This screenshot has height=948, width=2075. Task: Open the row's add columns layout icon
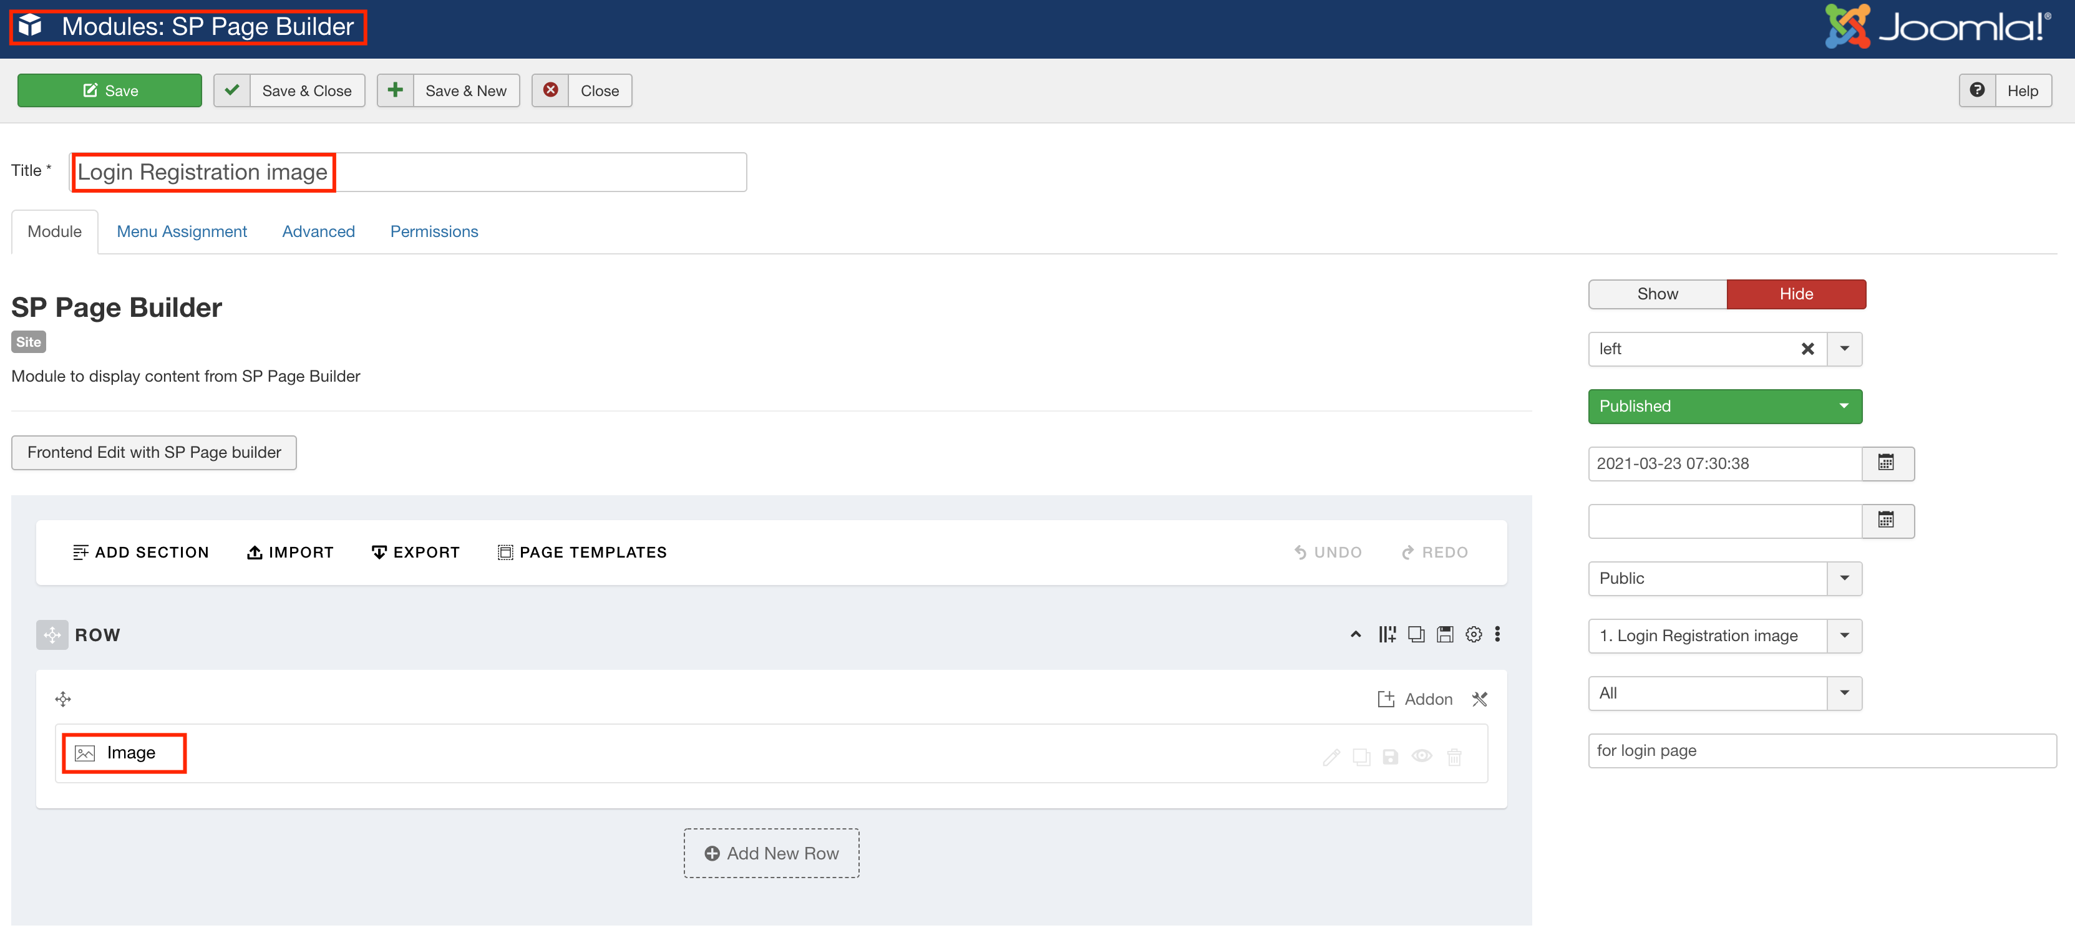(1386, 635)
